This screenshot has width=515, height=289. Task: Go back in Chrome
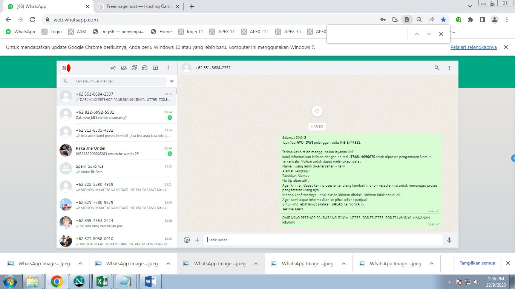tap(8, 20)
